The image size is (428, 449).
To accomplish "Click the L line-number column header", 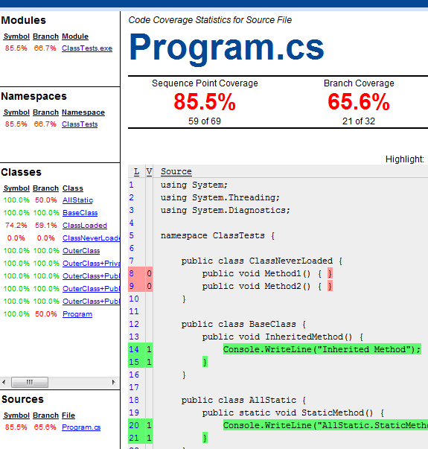I will pyautogui.click(x=136, y=171).
